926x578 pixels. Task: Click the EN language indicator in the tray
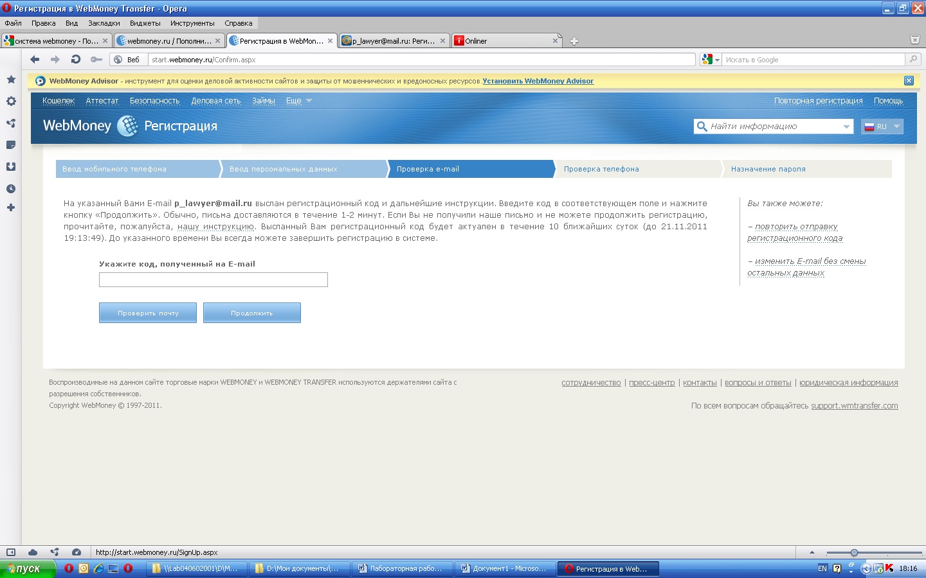coord(822,568)
